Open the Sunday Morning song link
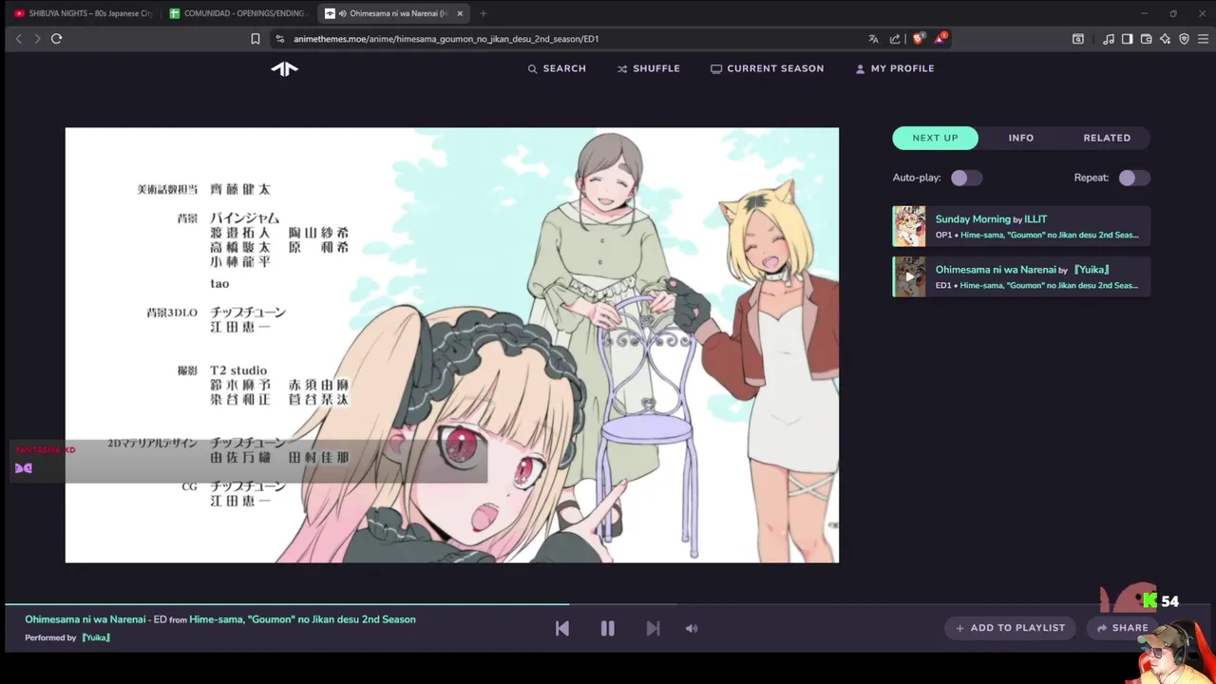The image size is (1216, 684). [973, 219]
